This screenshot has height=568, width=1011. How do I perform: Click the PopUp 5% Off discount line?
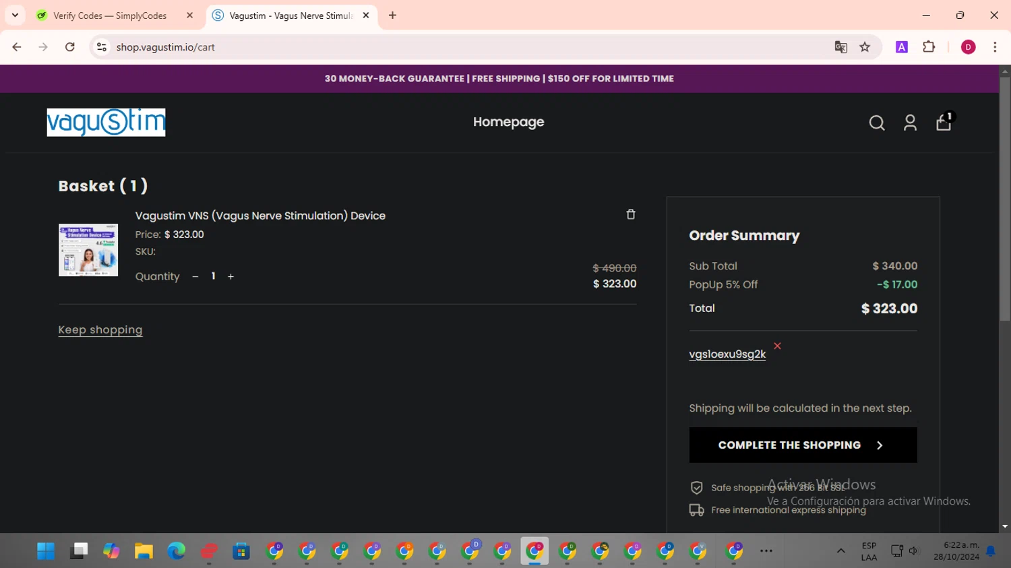point(803,284)
